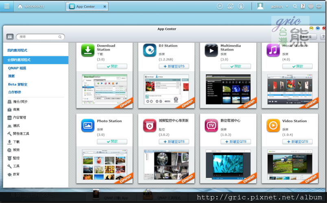Open App Center window help button
This screenshot has height=203, width=327.
point(323,37)
